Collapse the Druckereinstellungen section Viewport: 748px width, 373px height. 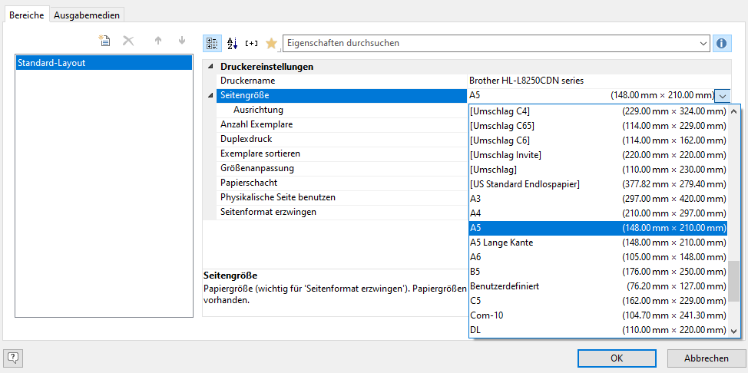(x=210, y=67)
